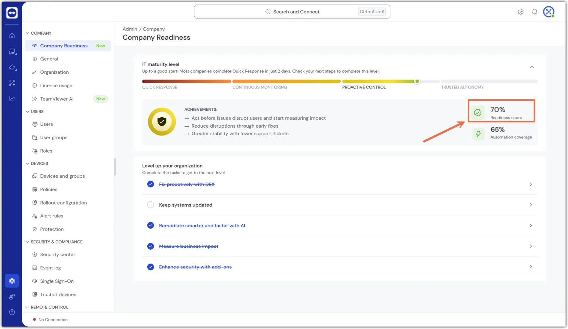Click the No Connection status indicator
Screen dimensions: 568x329
click(50, 320)
